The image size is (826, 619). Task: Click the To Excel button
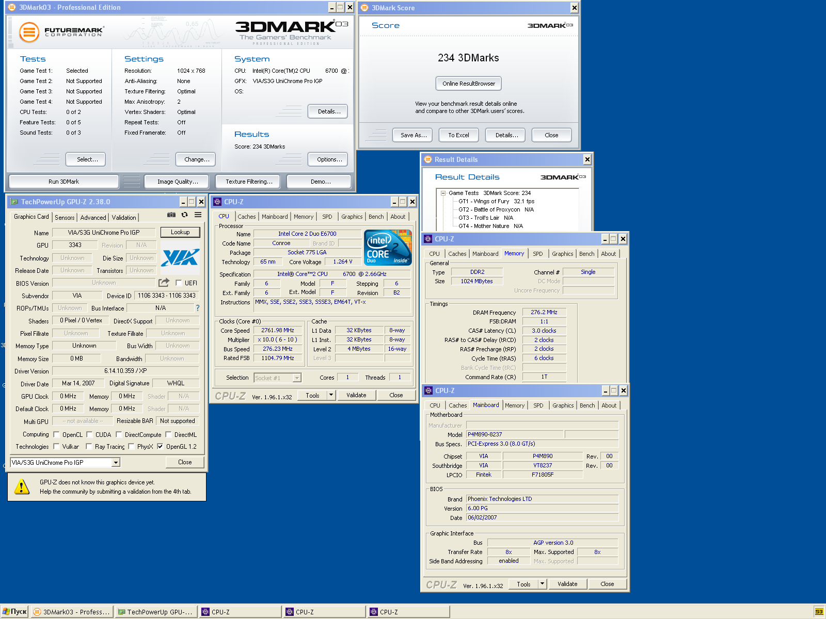coord(459,135)
